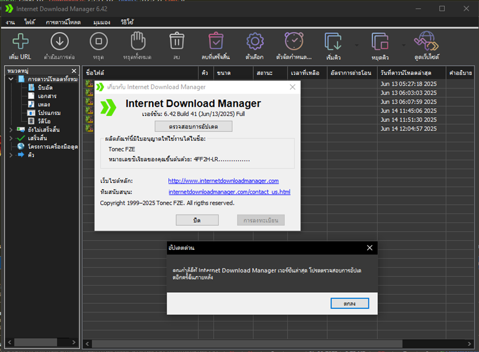Click the Stop Queue toolbar icon

[x=380, y=41]
